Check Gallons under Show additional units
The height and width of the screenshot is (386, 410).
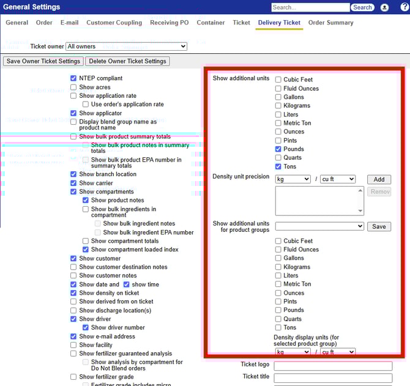278,97
